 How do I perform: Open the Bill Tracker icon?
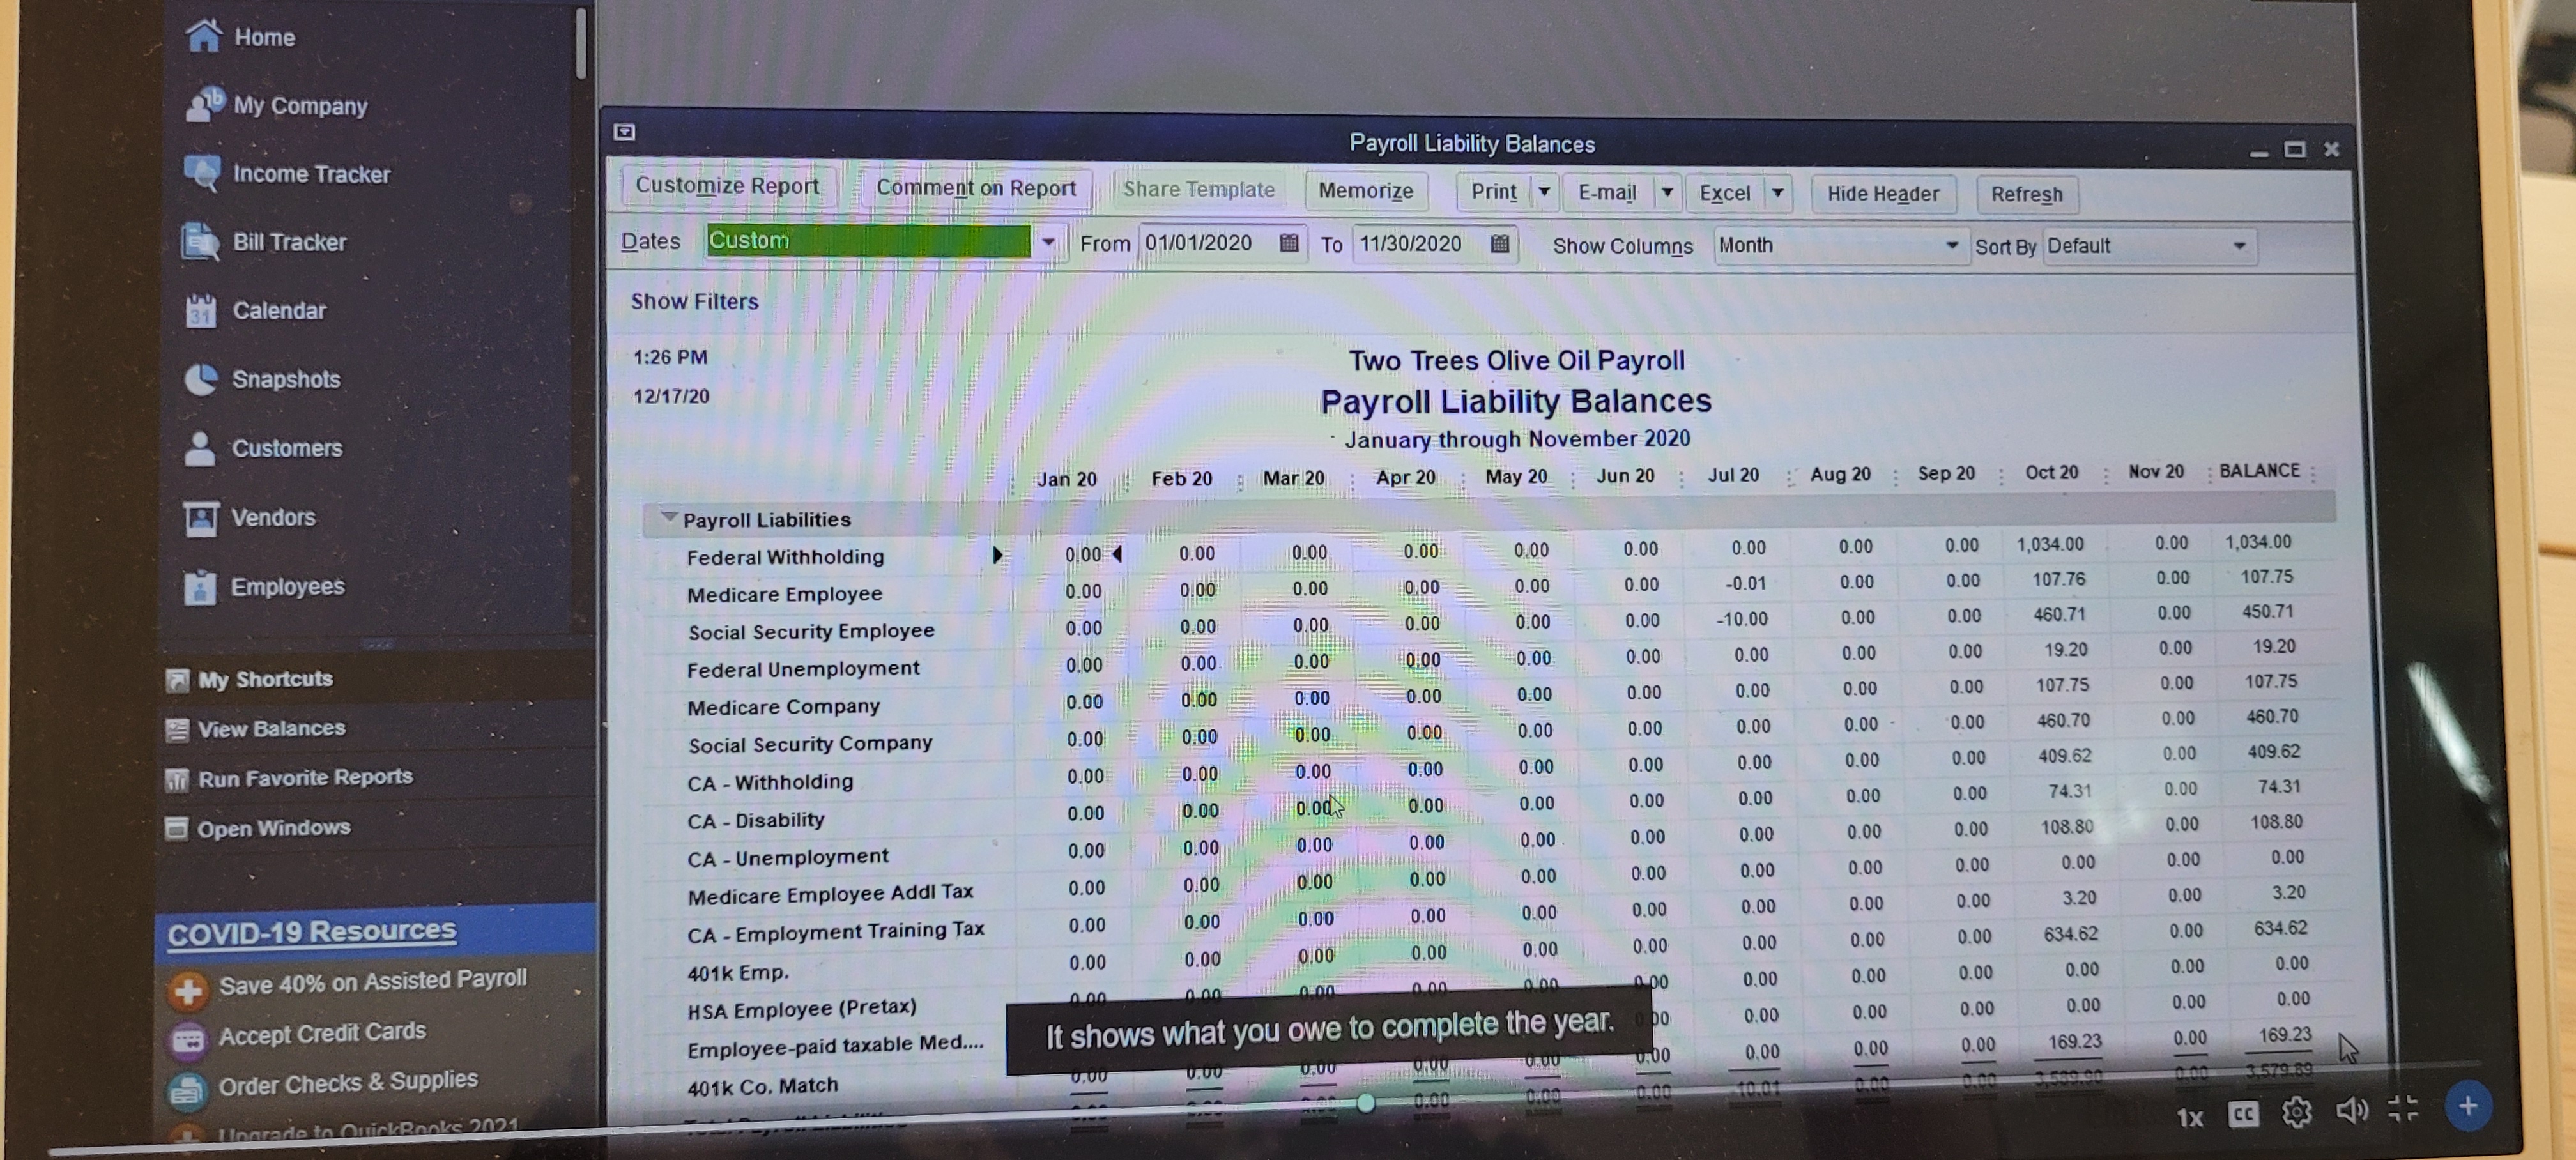tap(201, 242)
